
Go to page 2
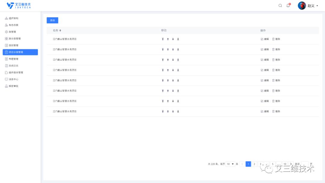pos(254,164)
